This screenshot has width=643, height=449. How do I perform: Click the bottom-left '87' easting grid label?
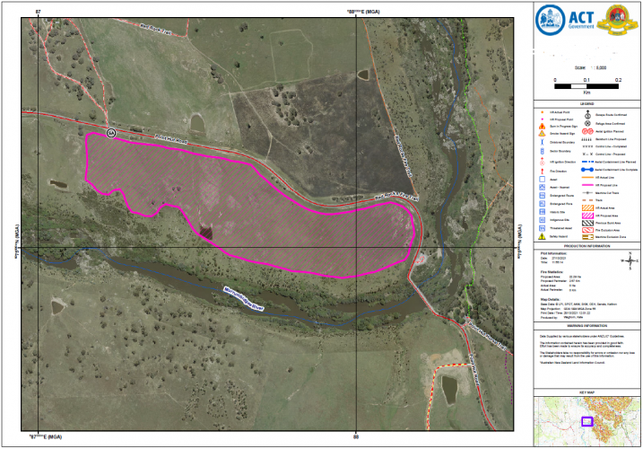pos(46,437)
